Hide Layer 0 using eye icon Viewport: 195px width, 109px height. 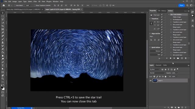click(151, 81)
